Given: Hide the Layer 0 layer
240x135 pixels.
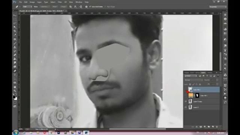Looking at the screenshot, I should click(186, 107).
